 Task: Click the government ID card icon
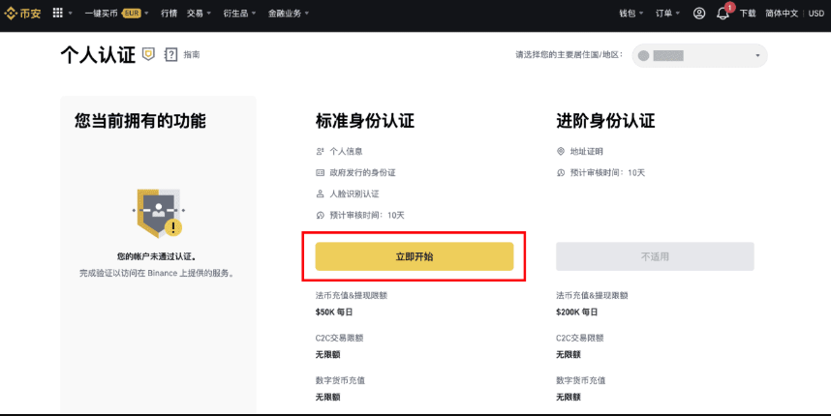pos(321,172)
